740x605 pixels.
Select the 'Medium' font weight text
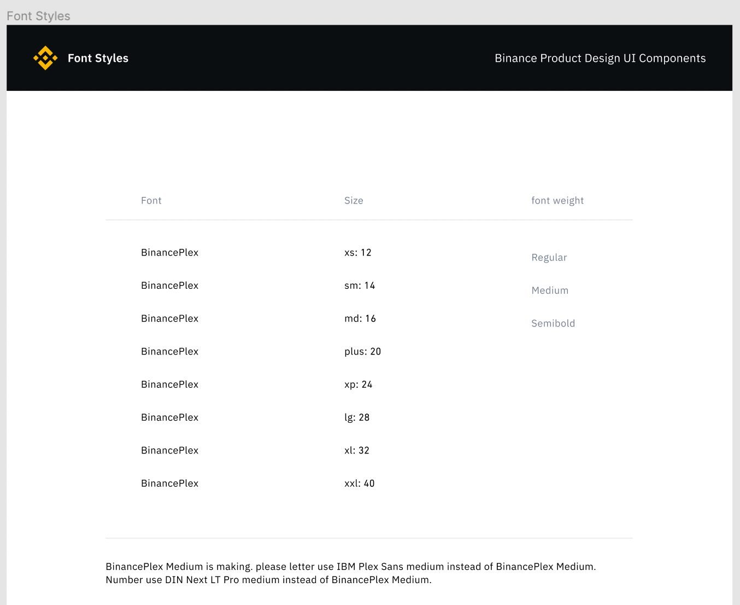550,290
